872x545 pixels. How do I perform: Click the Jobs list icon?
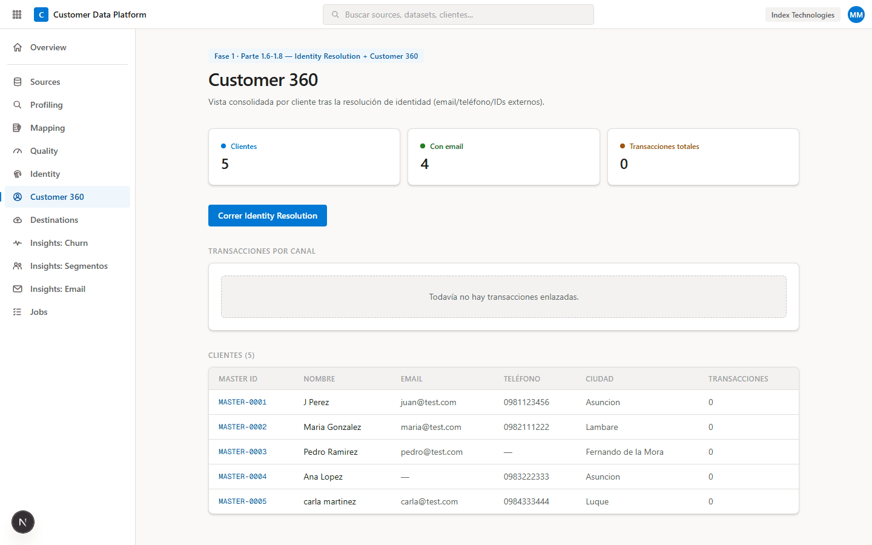(18, 312)
